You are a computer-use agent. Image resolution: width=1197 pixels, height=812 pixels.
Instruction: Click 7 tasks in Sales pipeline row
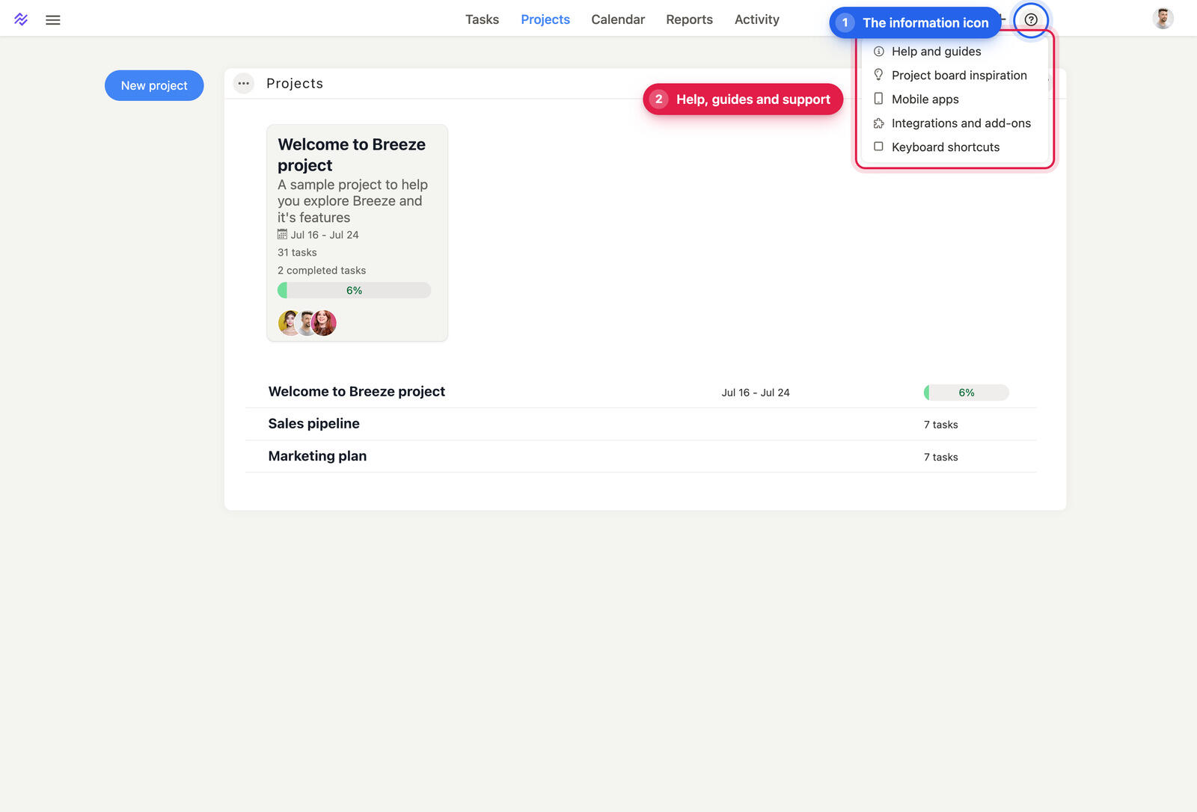pos(940,425)
